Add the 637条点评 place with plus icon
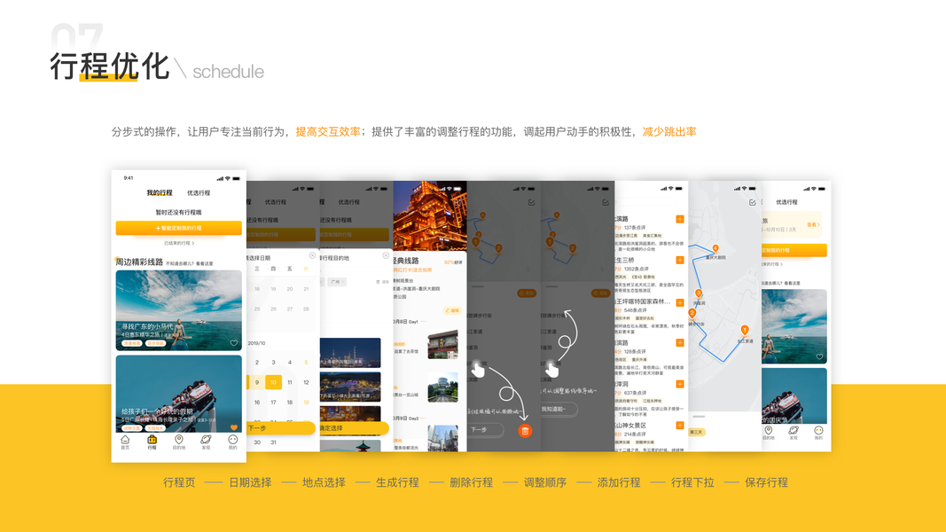The image size is (946, 532). pos(680,384)
